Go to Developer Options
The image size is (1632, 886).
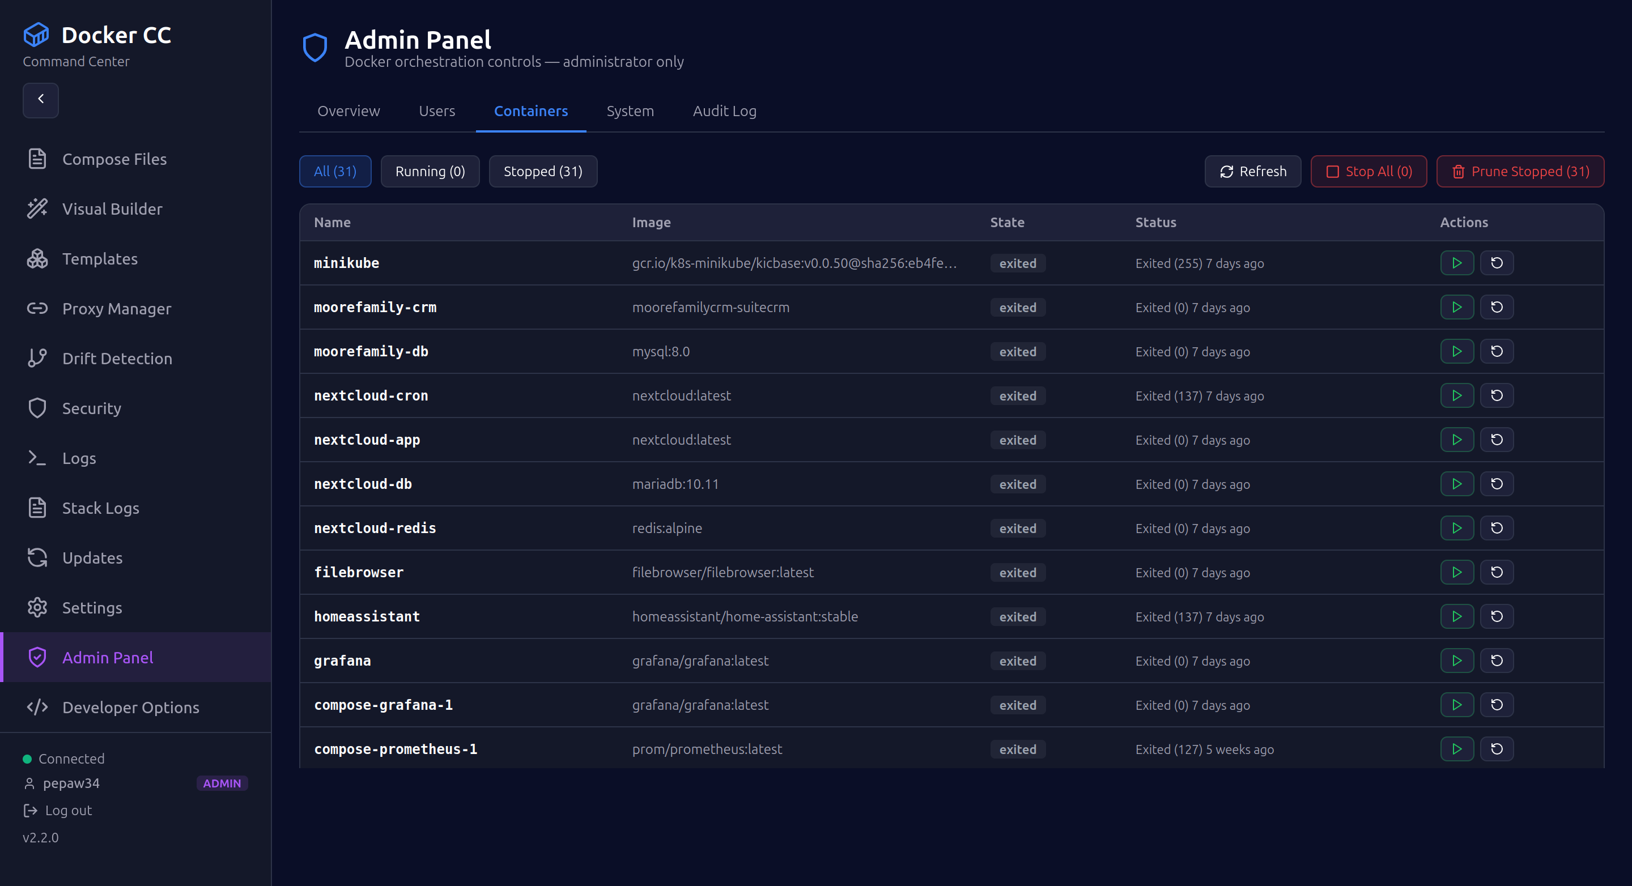click(x=130, y=708)
